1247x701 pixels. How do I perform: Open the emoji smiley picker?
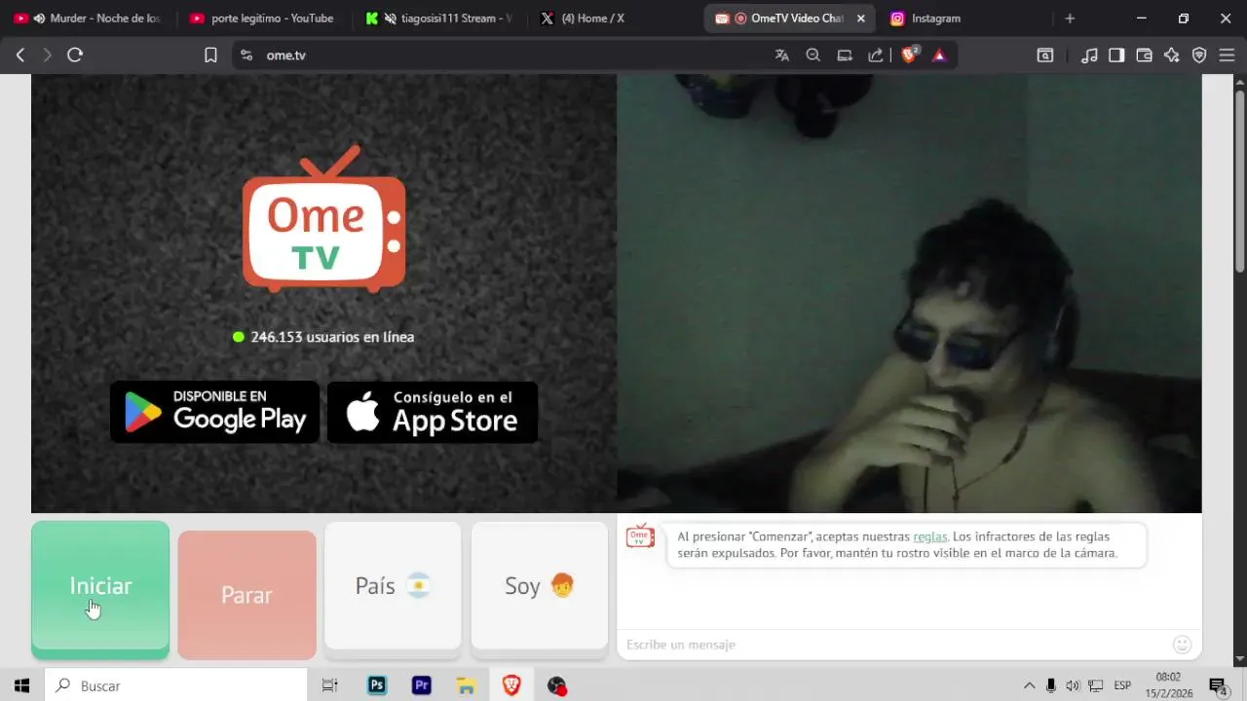[1183, 645]
